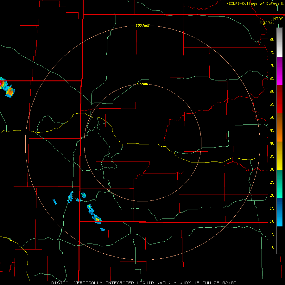The image size is (285, 285).
Task: Click the 50 value on the color scale
Action: 272,117
